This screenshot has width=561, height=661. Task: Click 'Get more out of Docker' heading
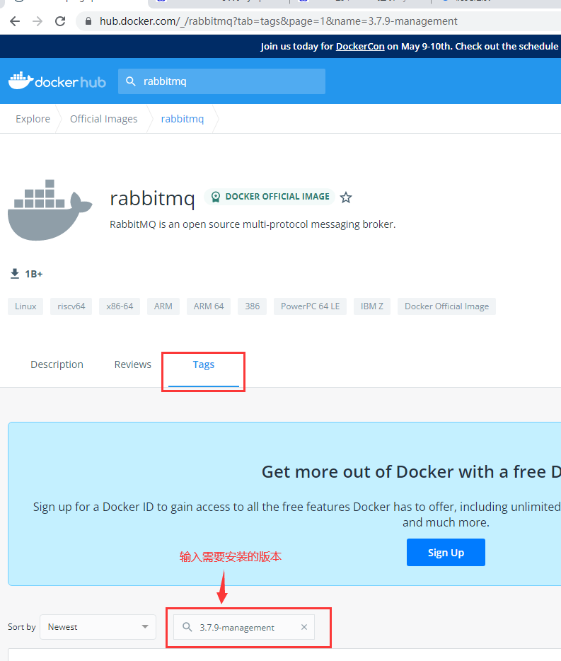click(x=411, y=472)
